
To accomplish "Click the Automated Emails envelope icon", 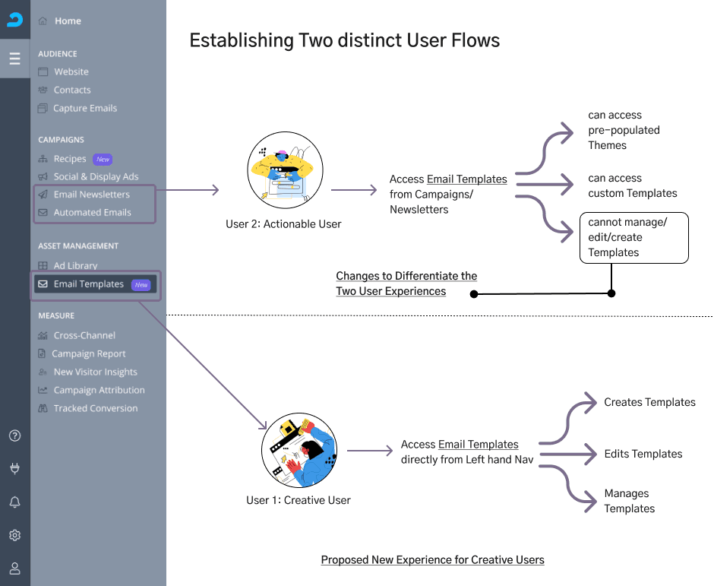I will coord(43,212).
